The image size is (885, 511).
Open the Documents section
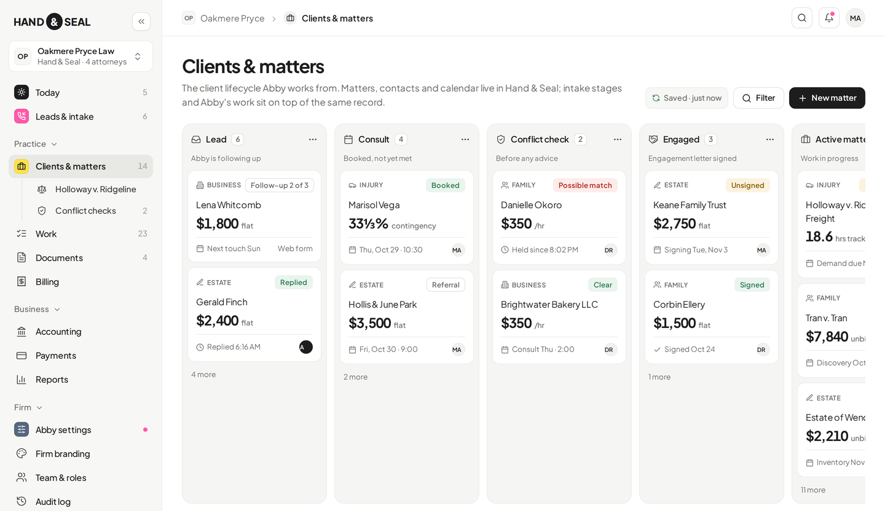[x=81, y=257]
